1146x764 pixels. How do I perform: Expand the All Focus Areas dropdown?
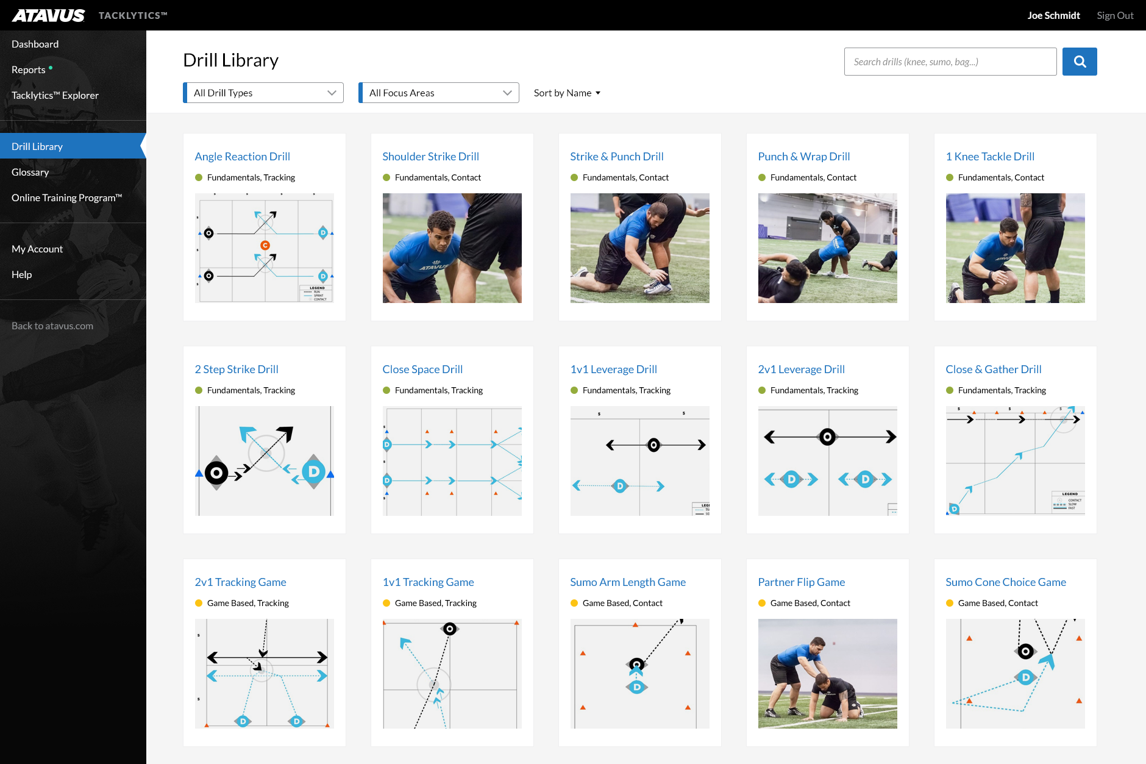coord(439,93)
